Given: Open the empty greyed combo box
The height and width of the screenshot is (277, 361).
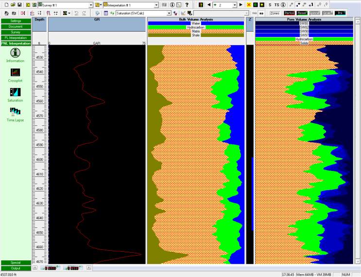Looking at the screenshot, I should point(221,13).
